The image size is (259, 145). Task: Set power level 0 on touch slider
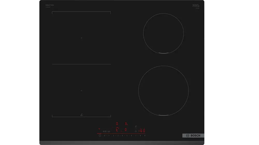[x=104, y=136]
